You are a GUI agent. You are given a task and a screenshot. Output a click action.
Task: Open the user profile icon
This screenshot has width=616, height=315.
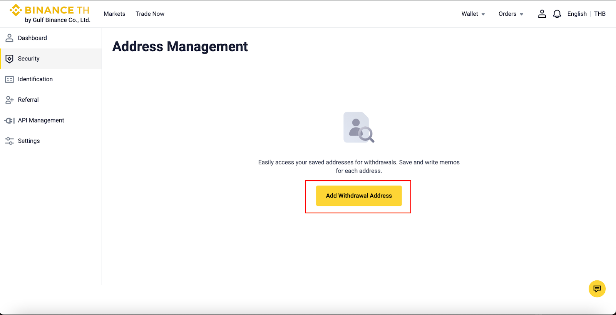pyautogui.click(x=542, y=14)
